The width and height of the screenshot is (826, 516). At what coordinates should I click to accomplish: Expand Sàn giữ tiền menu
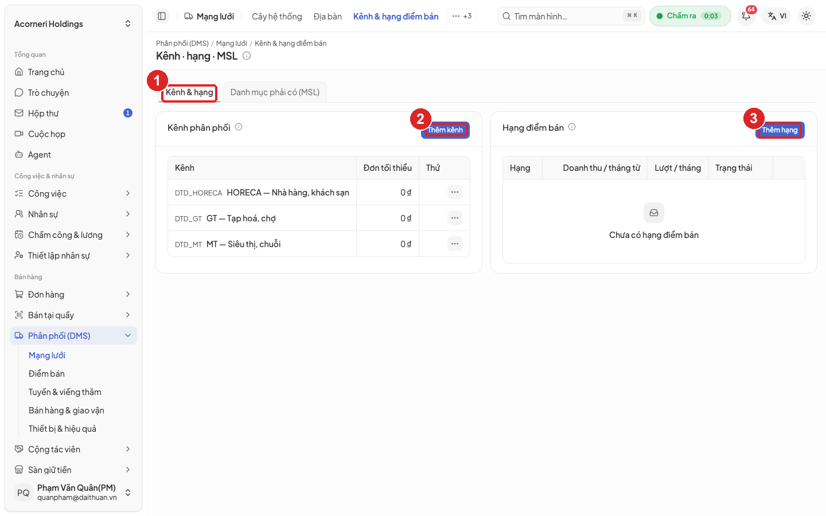coord(73,470)
